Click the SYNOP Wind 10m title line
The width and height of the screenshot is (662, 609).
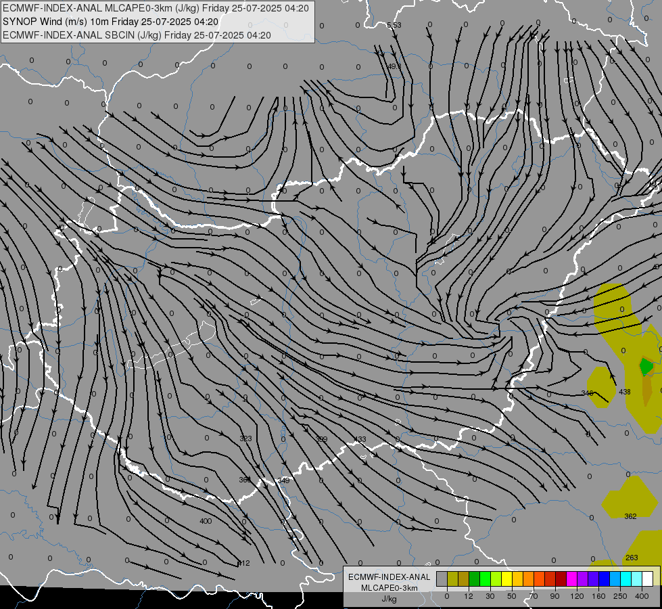[111, 22]
